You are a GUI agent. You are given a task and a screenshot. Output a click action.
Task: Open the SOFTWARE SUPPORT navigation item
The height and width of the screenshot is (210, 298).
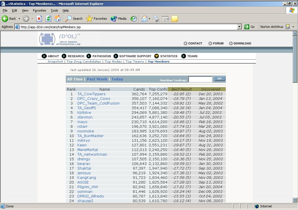(132, 56)
